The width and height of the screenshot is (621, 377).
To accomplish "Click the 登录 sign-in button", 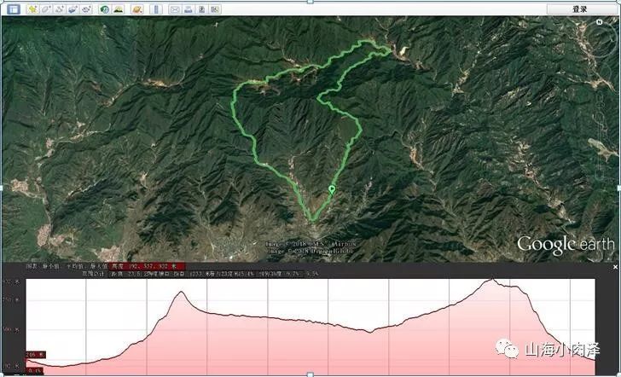I will (x=579, y=9).
